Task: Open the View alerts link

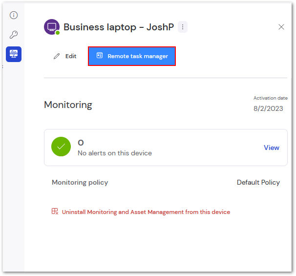Action: tap(272, 148)
